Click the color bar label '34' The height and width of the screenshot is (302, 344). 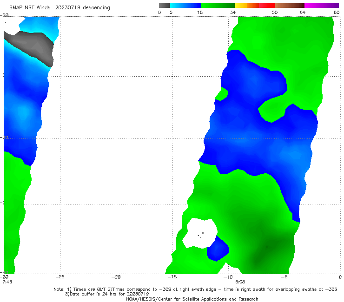tap(233, 12)
